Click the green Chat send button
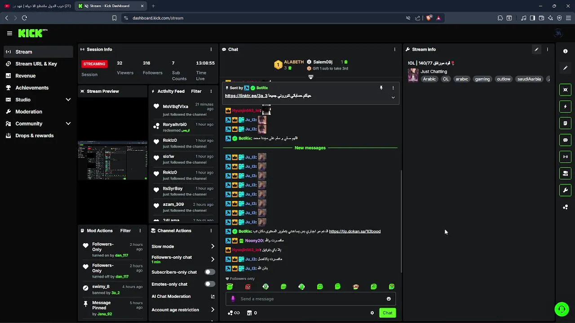The image size is (575, 323). pyautogui.click(x=387, y=313)
